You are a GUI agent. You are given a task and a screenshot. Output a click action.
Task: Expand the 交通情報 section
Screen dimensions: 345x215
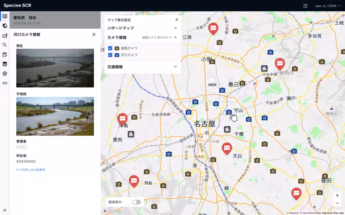143,67
